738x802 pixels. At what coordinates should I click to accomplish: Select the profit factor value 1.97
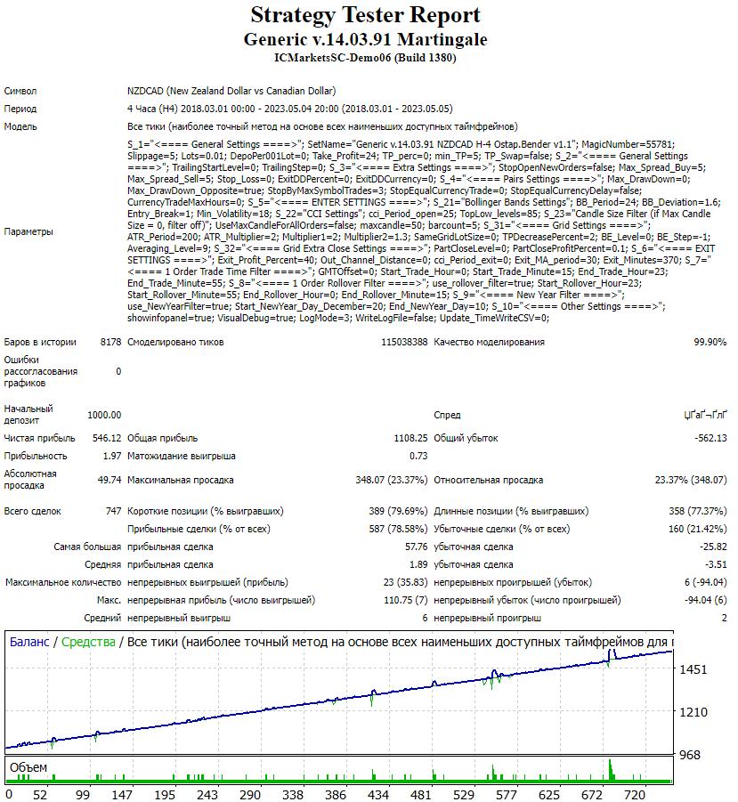[x=112, y=457]
